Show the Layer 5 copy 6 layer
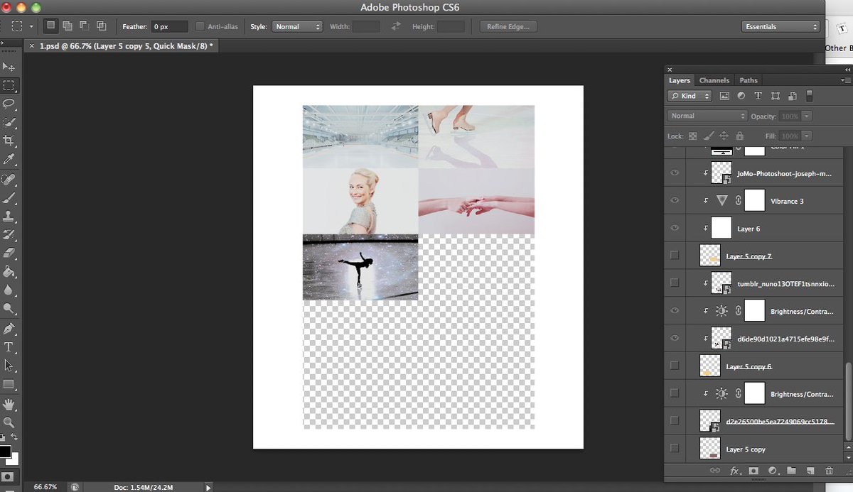853x492 pixels. 675,366
